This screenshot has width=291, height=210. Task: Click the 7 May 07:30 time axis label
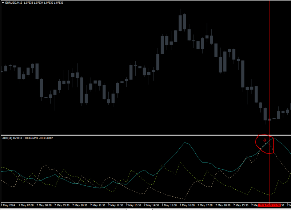point(26,205)
